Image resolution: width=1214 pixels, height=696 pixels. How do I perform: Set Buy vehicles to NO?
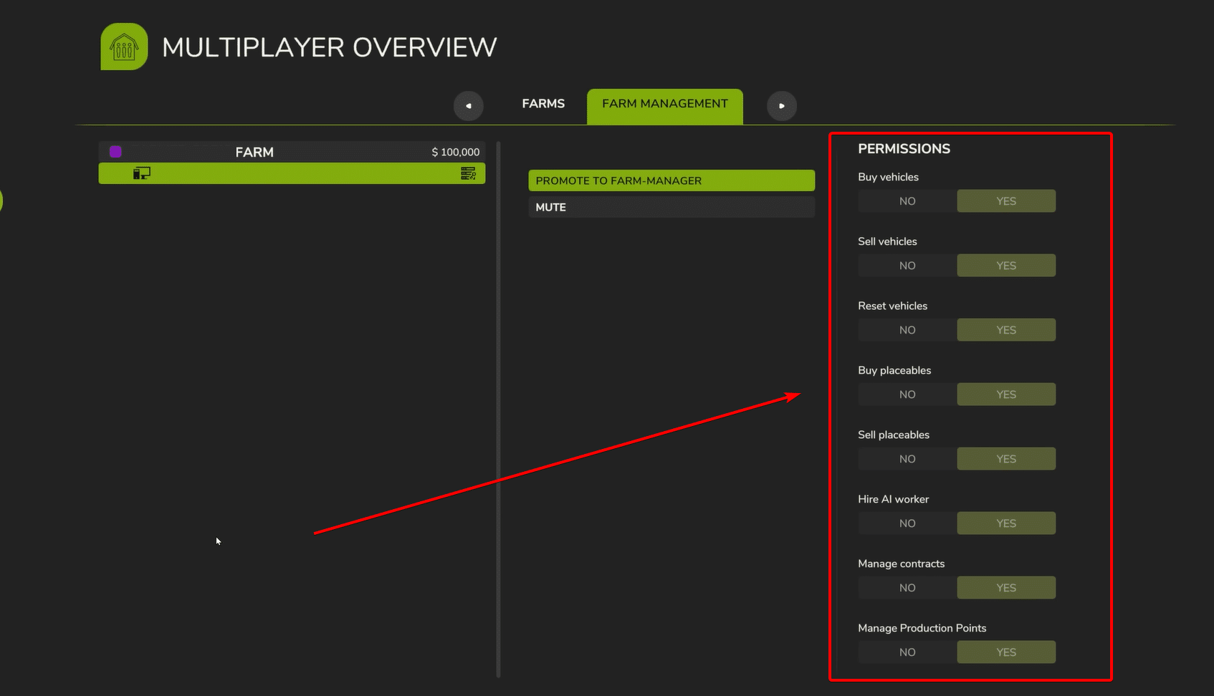(x=907, y=201)
